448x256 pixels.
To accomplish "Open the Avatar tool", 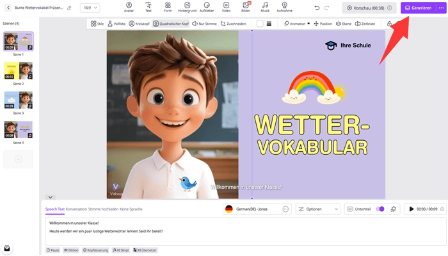I will (129, 7).
